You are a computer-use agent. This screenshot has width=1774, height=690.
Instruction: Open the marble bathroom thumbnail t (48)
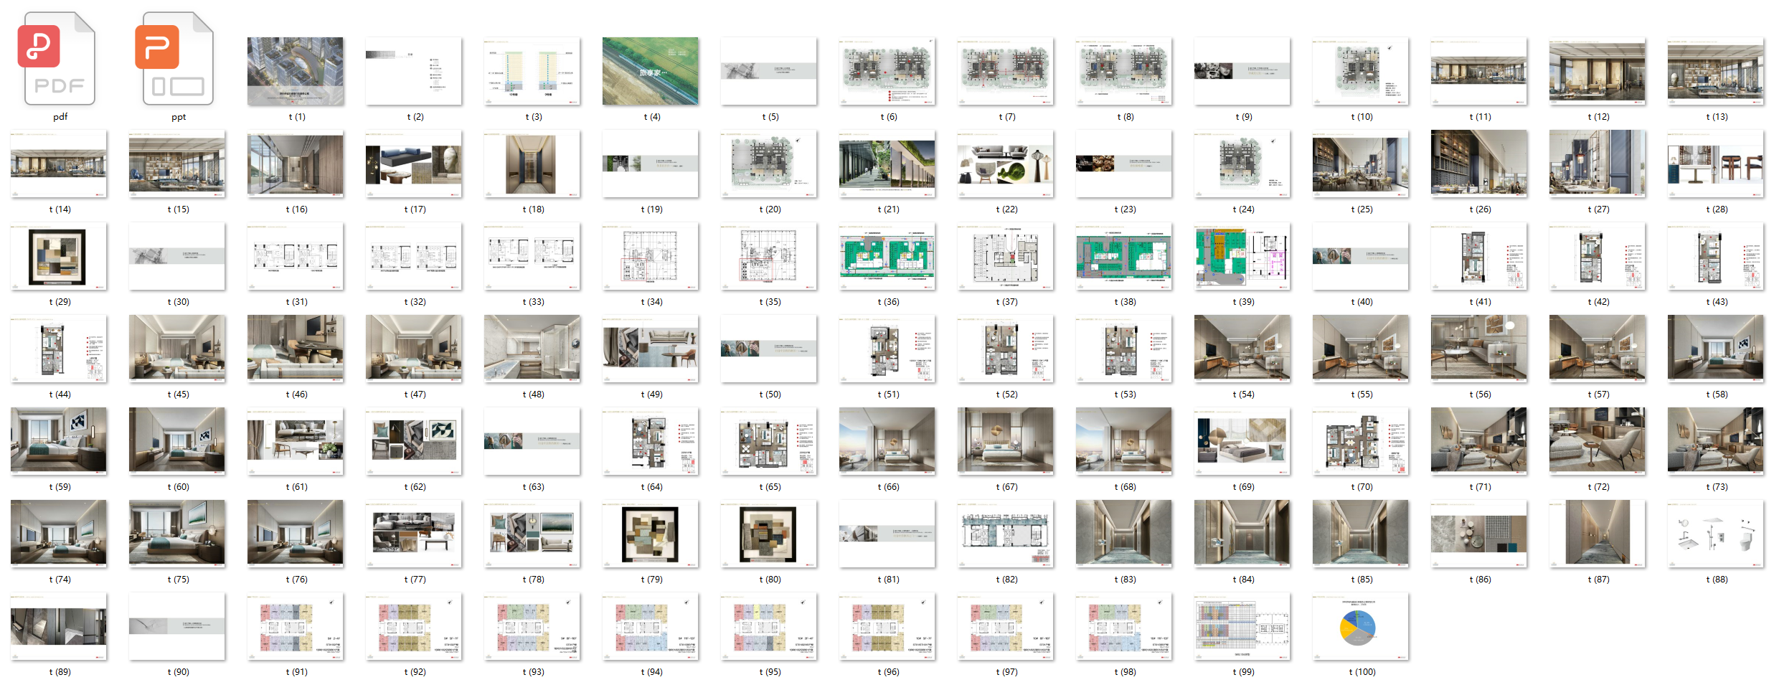(x=532, y=349)
